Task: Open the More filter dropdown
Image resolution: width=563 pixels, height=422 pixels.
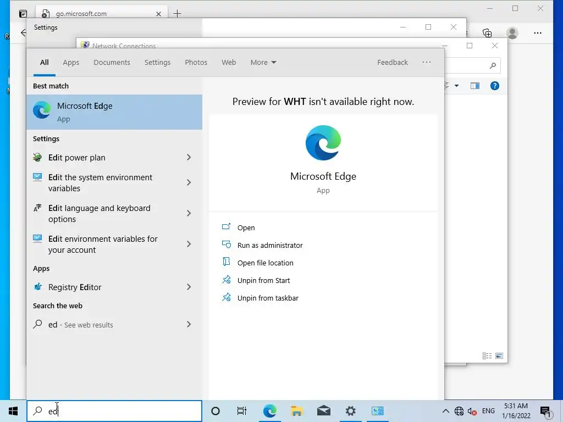Action: point(263,63)
